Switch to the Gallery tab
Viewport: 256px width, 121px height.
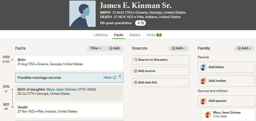135,35
